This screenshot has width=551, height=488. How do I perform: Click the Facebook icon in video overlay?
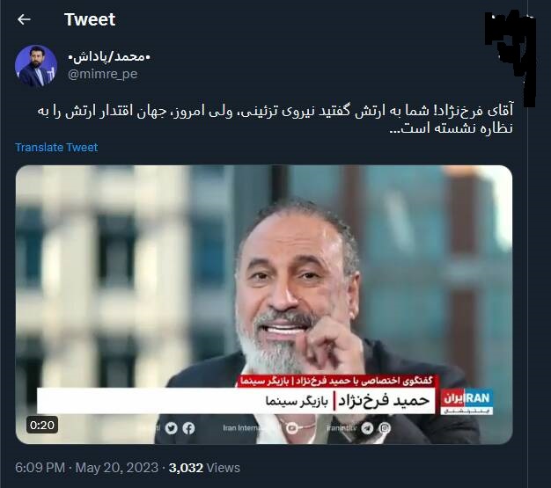pos(188,428)
